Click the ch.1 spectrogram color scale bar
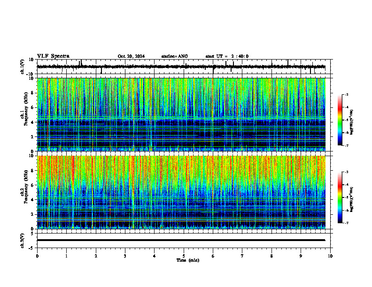 [x=340, y=120]
